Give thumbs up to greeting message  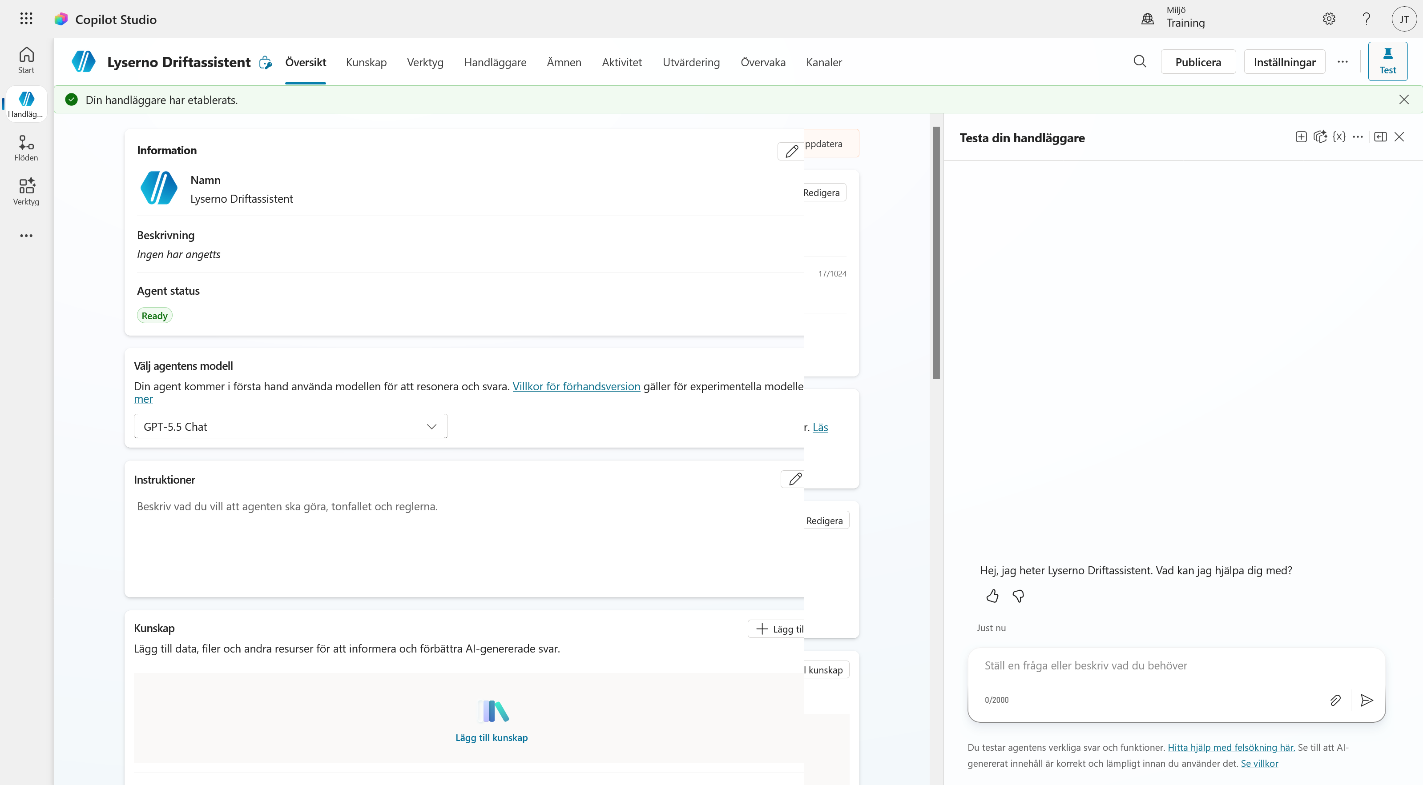click(992, 596)
